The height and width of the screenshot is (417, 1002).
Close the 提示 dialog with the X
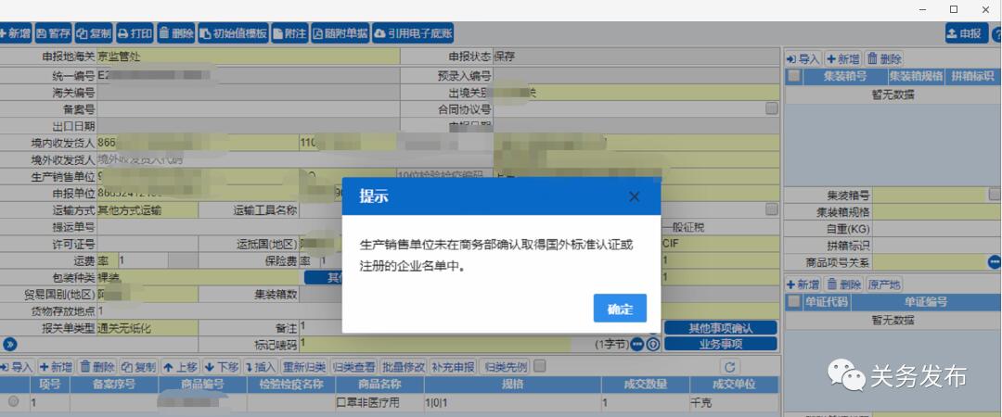(634, 196)
